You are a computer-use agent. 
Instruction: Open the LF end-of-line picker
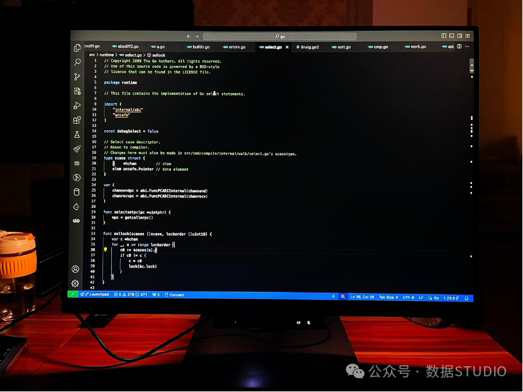click(421, 298)
